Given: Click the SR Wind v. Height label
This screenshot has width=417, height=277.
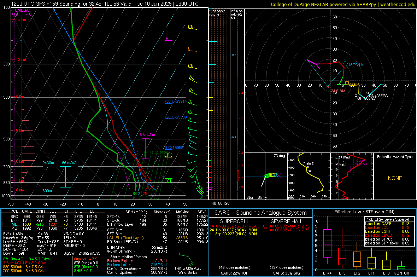Looking at the screenshot, I should tap(344, 161).
